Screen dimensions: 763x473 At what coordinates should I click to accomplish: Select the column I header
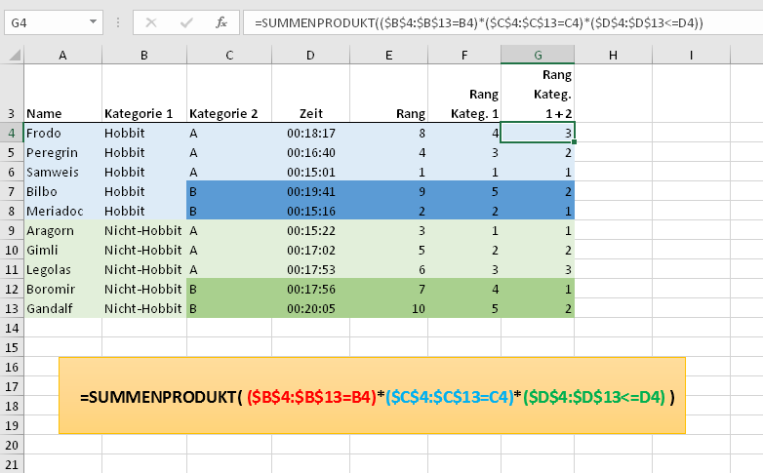point(690,56)
